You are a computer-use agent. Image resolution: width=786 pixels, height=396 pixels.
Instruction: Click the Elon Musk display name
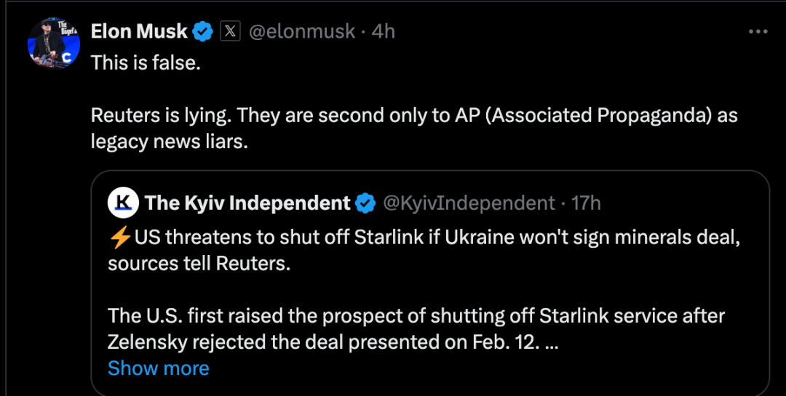(x=139, y=31)
